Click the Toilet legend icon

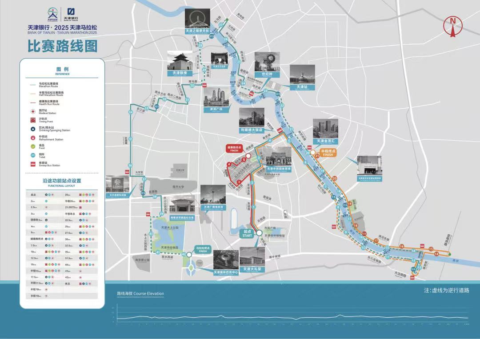tap(33, 155)
